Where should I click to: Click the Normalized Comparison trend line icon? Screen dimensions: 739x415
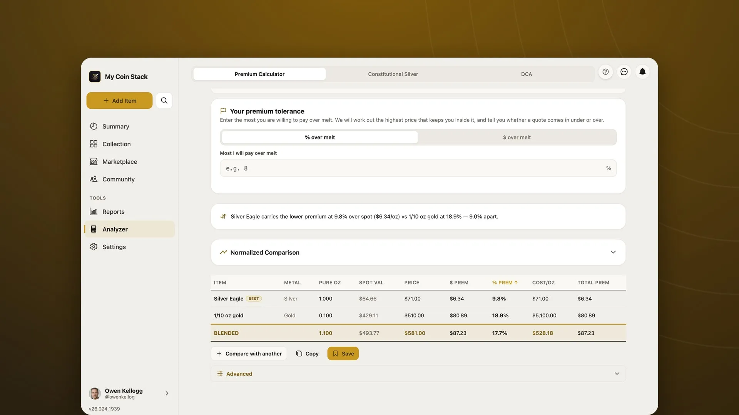223,252
